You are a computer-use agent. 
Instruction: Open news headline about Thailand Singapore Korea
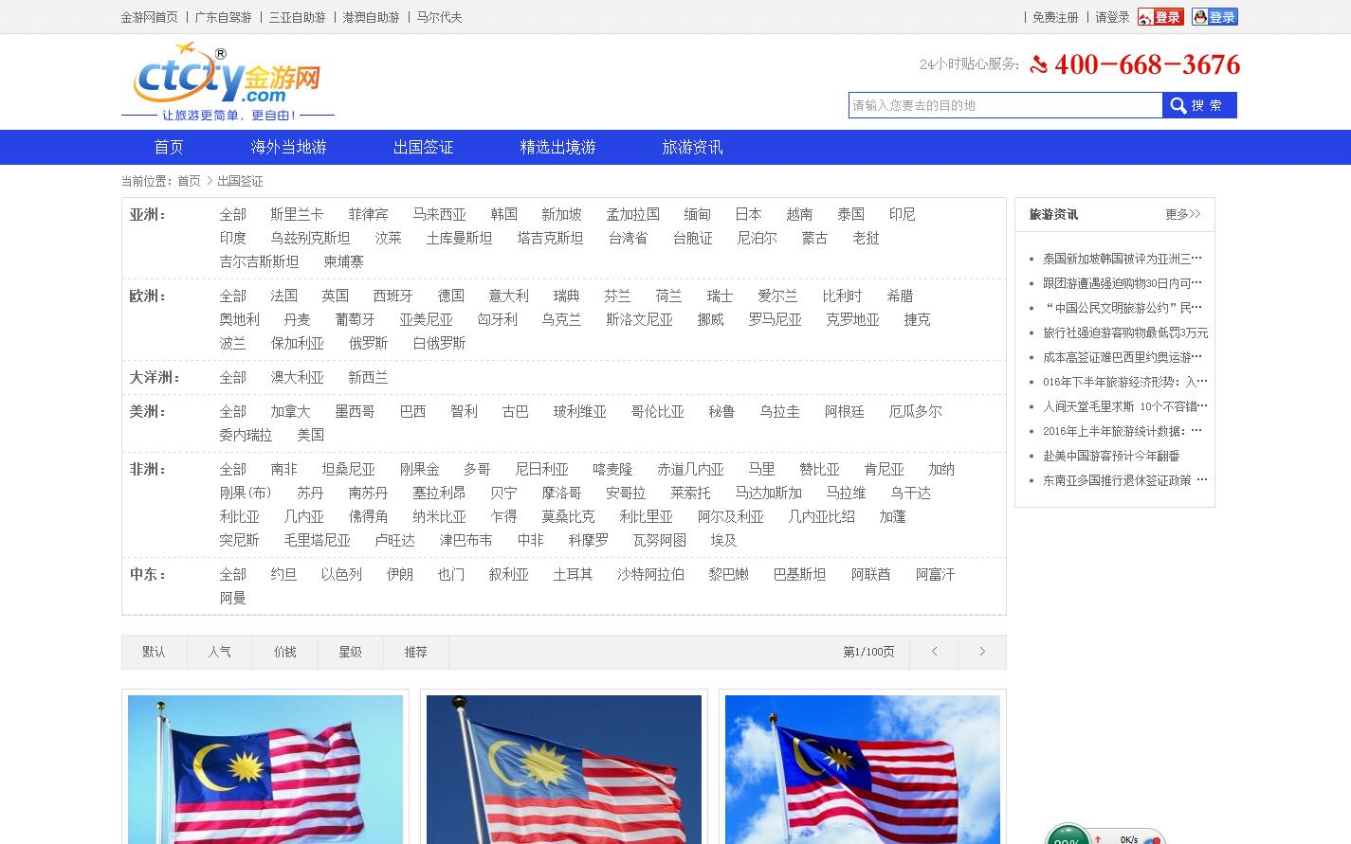click(x=1118, y=258)
